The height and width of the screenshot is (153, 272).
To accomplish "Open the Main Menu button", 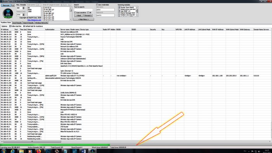I will coord(84,19).
